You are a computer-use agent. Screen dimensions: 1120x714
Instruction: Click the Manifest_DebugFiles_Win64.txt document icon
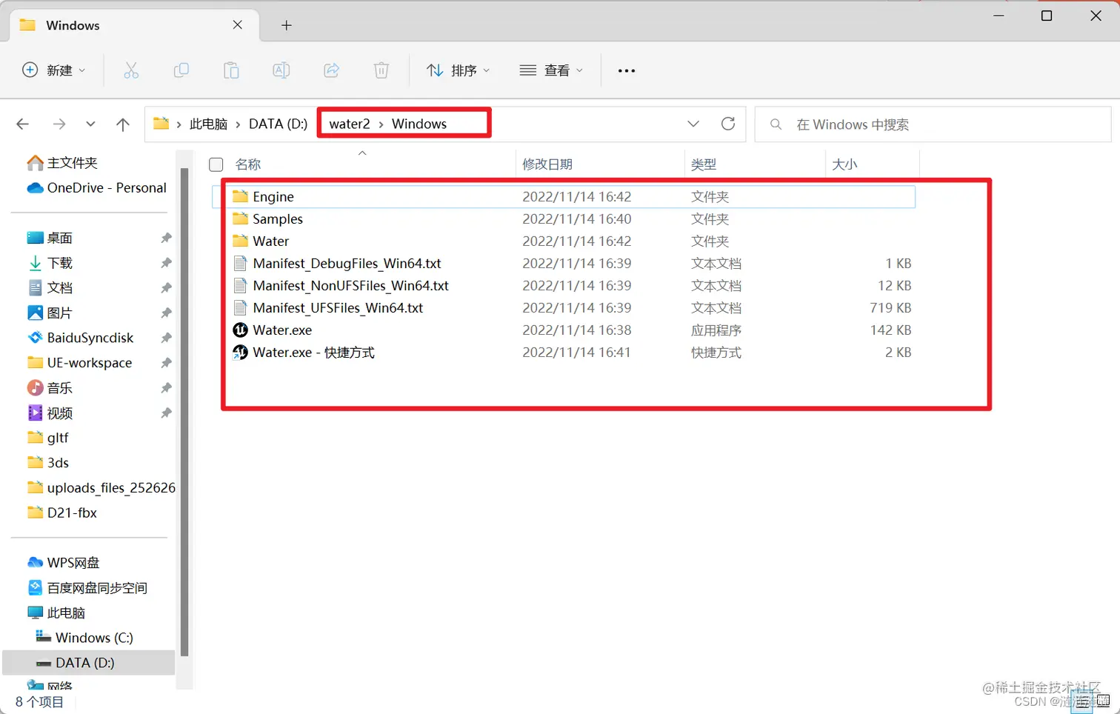pos(240,263)
